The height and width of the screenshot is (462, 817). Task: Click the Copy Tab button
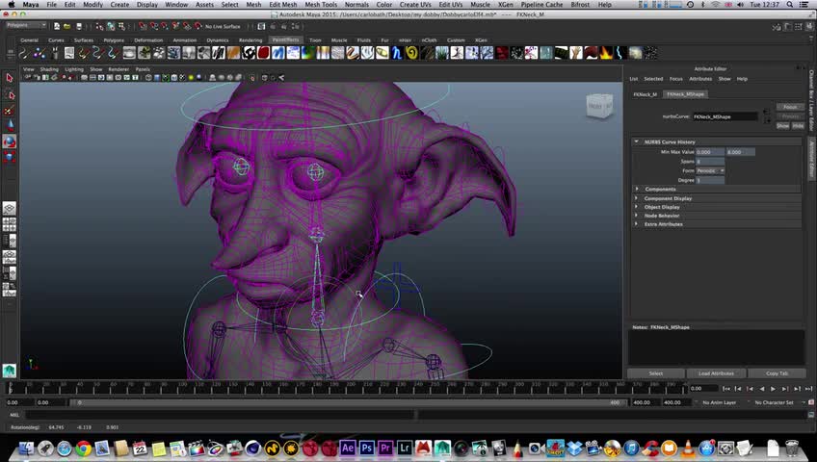click(777, 373)
